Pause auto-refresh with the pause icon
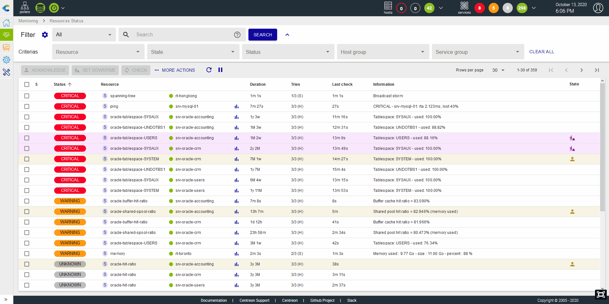 click(220, 70)
